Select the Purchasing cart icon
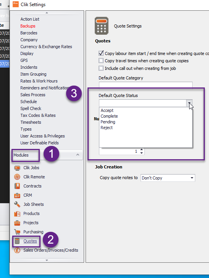 tap(17, 232)
